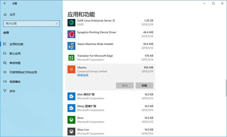Select the SUSE Linux Enterprise Server icon
The width and height of the screenshot is (227, 137).
72,23
